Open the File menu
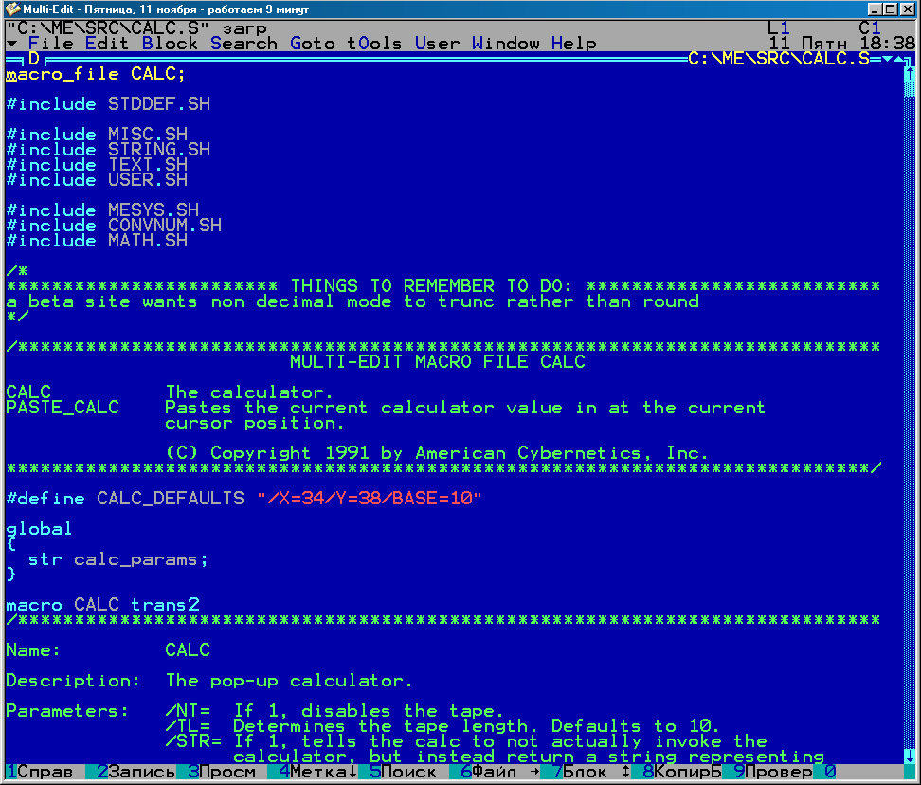This screenshot has width=921, height=785. pos(51,44)
